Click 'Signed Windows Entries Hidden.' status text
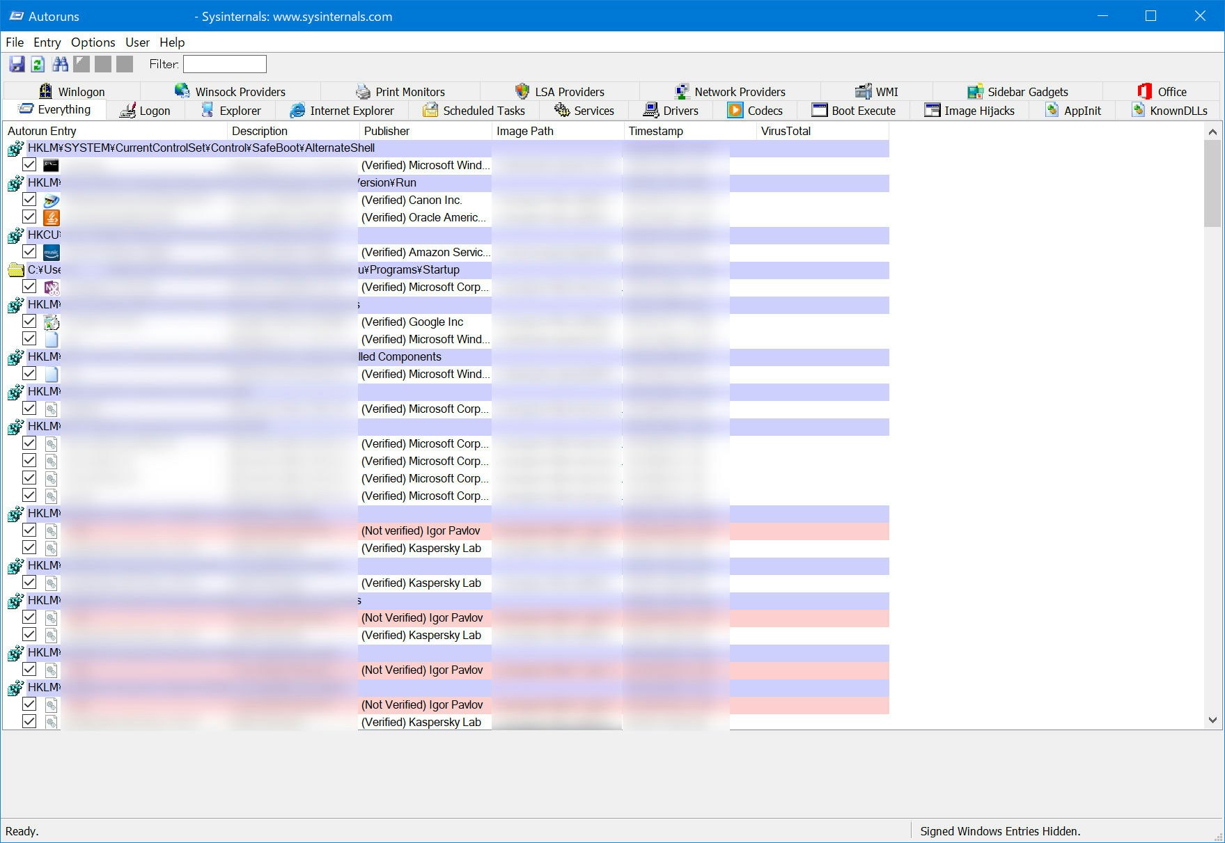The height and width of the screenshot is (843, 1225). [x=1000, y=831]
